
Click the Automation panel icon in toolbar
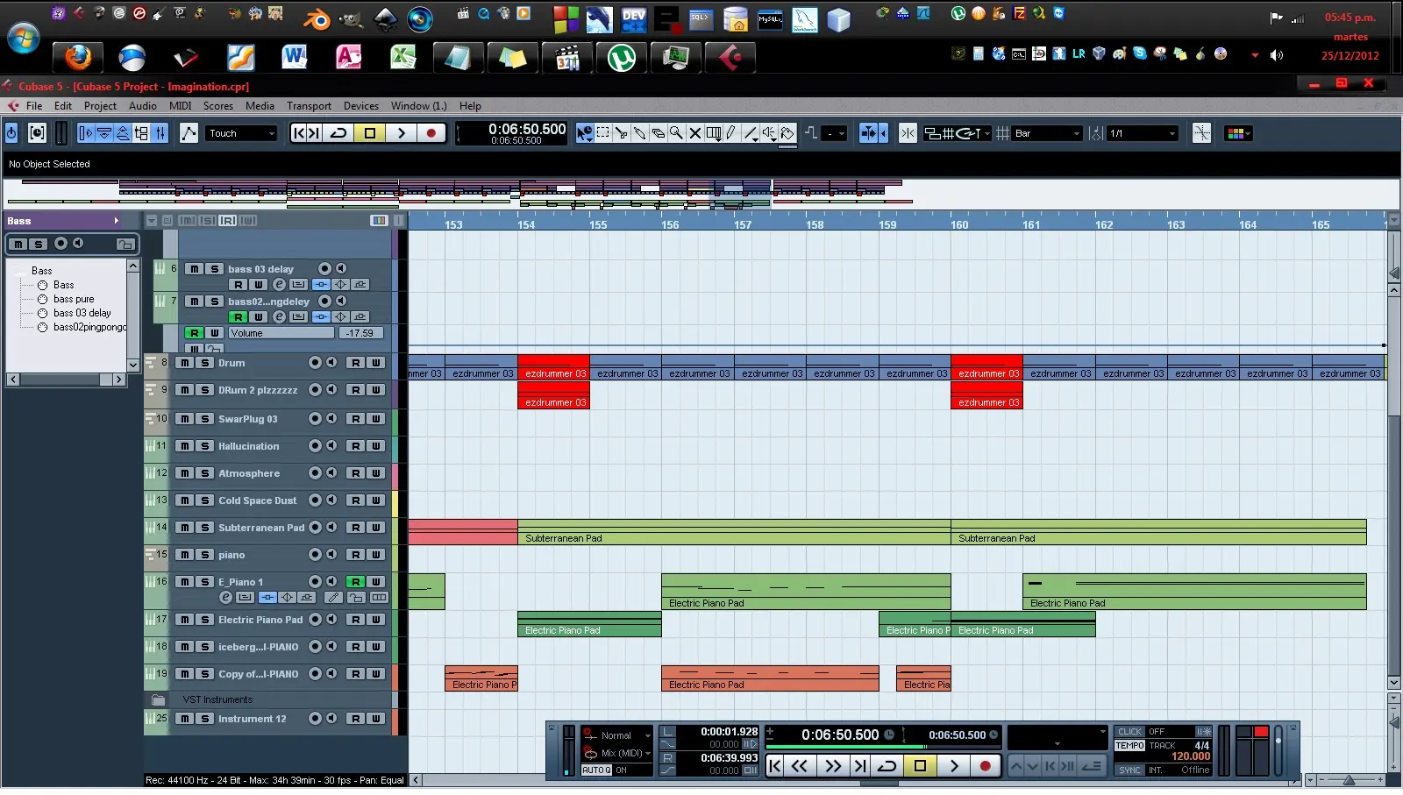tap(189, 133)
